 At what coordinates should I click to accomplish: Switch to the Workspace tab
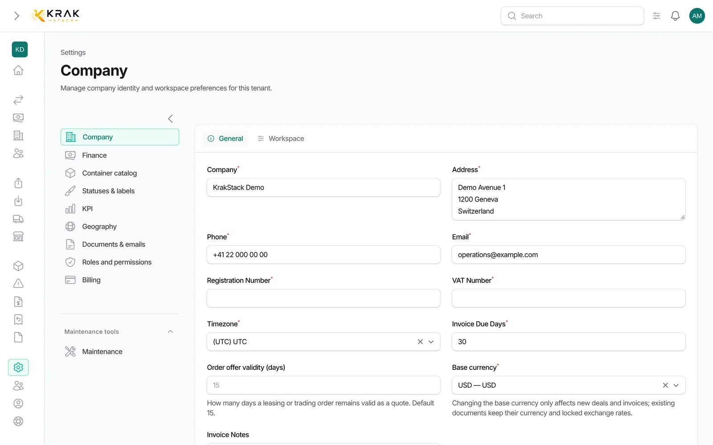(281, 138)
